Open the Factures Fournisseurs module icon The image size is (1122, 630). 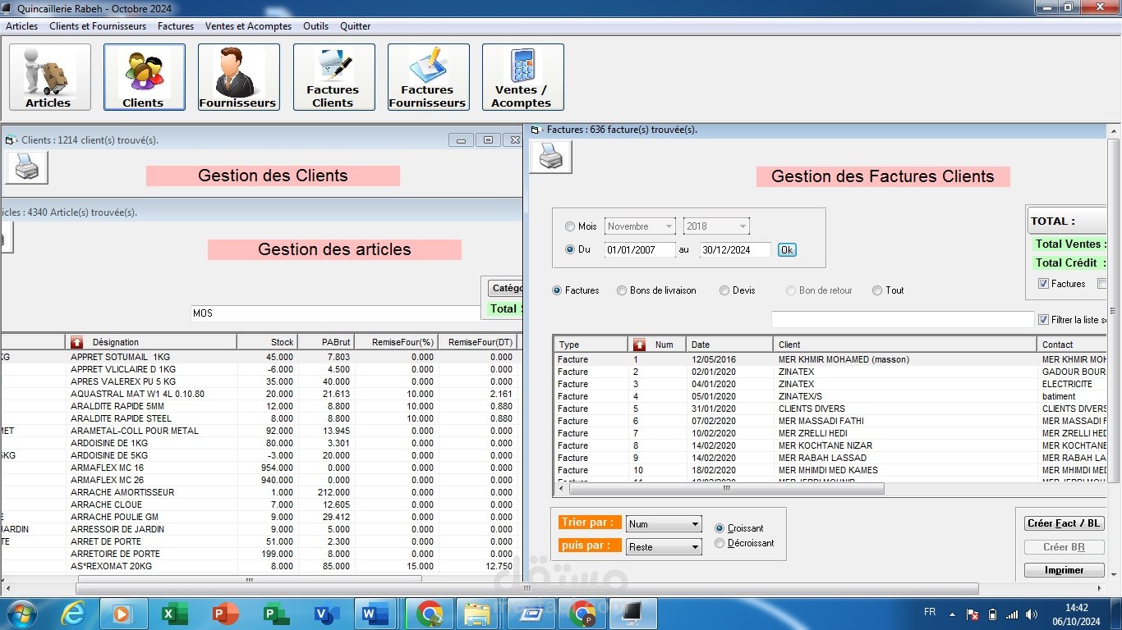coord(427,76)
